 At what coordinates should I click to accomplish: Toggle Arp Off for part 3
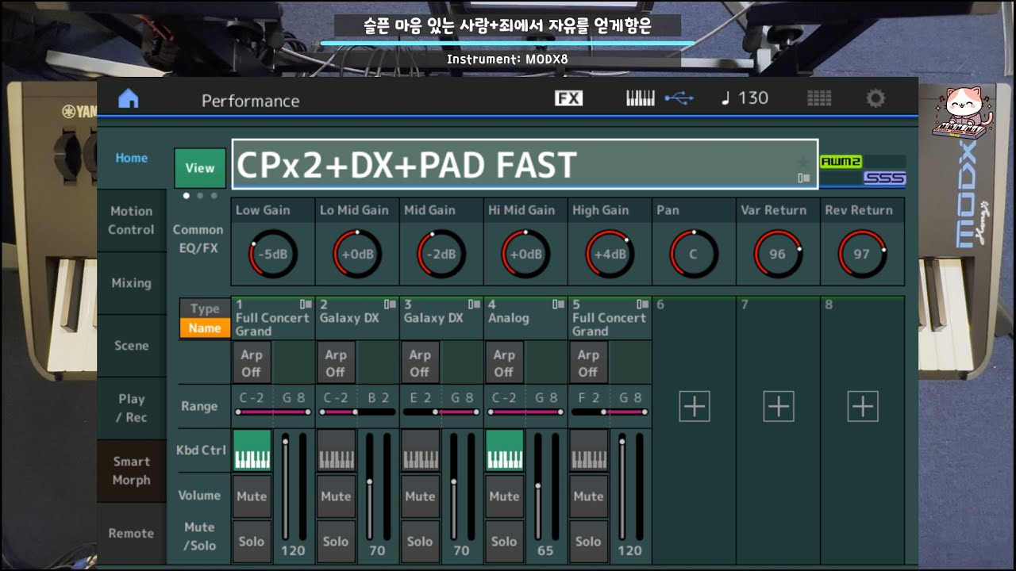[420, 363]
